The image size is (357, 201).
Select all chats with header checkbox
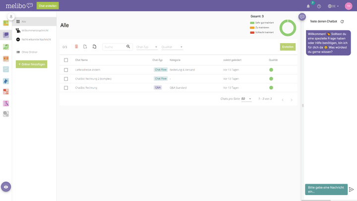[66, 60]
